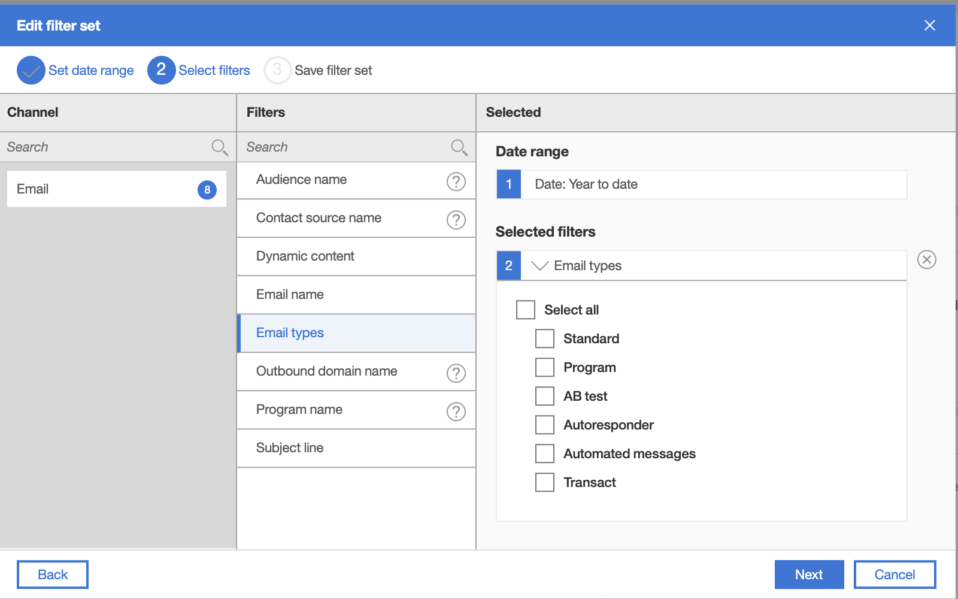The width and height of the screenshot is (958, 599).
Task: Remove the Email types selected filter
Action: (926, 260)
